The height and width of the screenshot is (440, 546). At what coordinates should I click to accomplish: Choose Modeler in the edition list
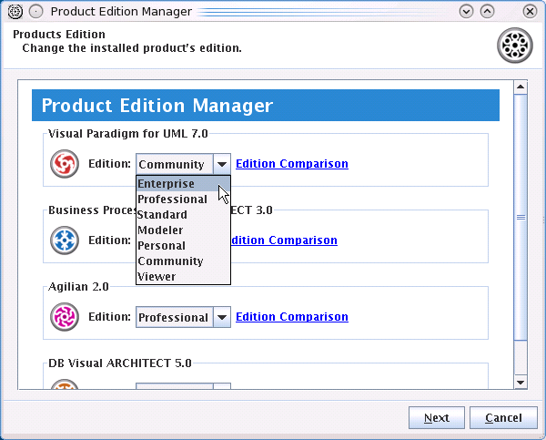183,230
